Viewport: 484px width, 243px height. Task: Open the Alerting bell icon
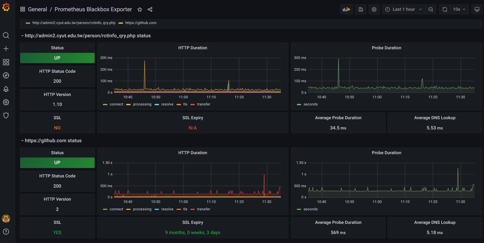point(6,89)
